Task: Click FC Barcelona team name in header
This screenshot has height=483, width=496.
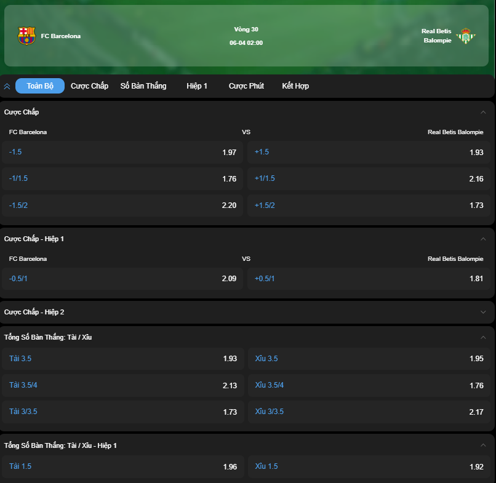Action: pyautogui.click(x=61, y=36)
